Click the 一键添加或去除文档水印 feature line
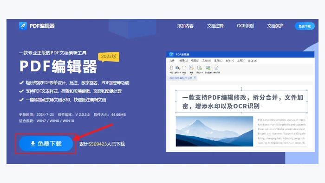 tap(66, 100)
